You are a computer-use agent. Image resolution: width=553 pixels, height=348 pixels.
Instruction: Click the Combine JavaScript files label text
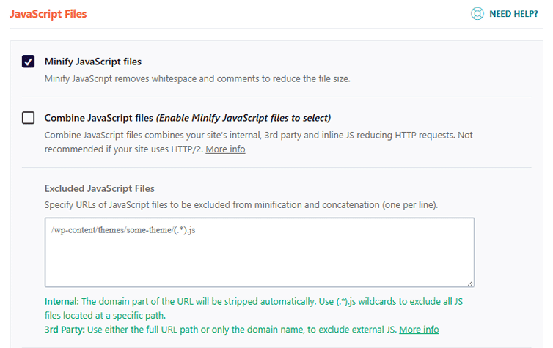point(99,118)
